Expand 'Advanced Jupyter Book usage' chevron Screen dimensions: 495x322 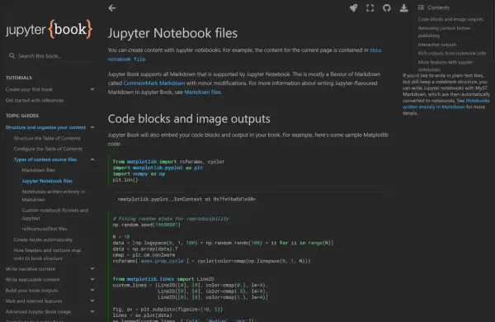(92, 311)
